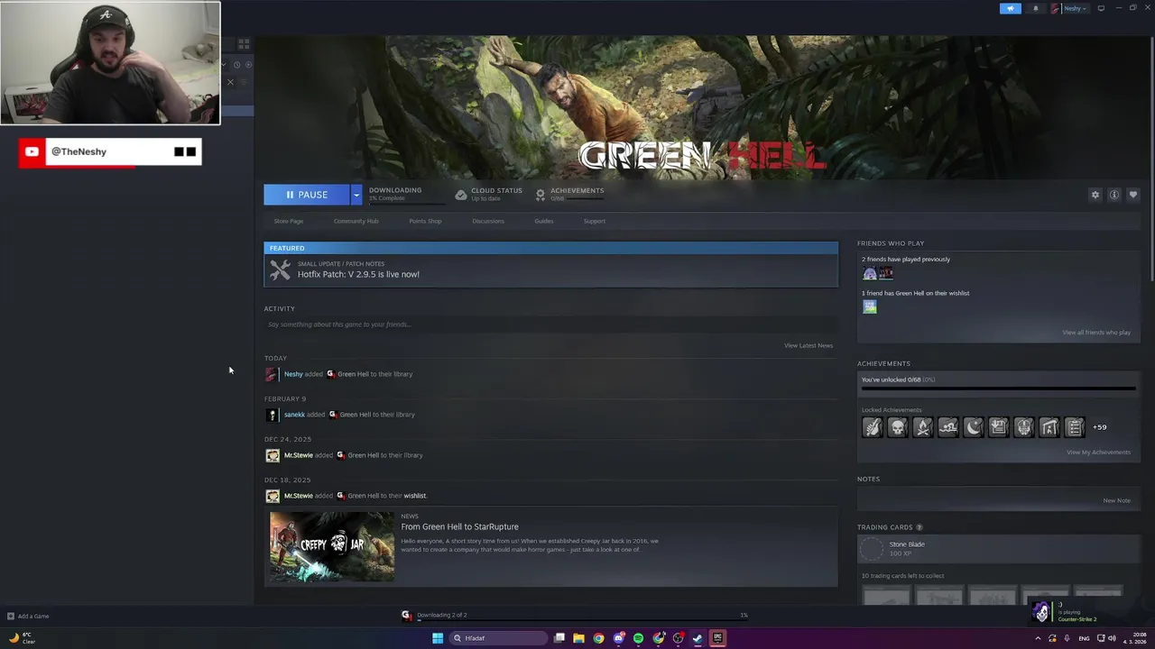The width and height of the screenshot is (1155, 649).
Task: Open Stone Blade badge entry
Action: pos(998,548)
